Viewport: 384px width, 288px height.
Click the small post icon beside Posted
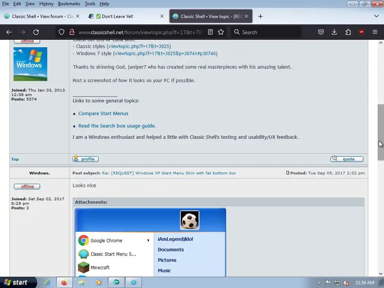click(288, 172)
